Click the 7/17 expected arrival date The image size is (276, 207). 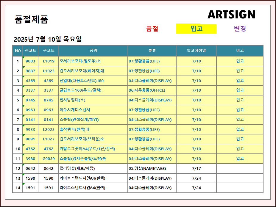(x=196, y=168)
